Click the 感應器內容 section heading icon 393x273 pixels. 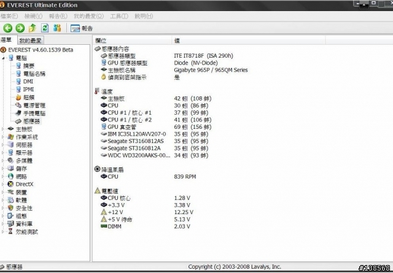coord(98,48)
